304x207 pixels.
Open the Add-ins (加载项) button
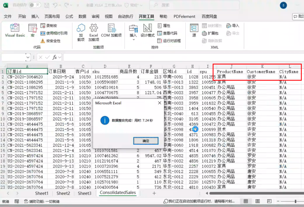coord(81,33)
